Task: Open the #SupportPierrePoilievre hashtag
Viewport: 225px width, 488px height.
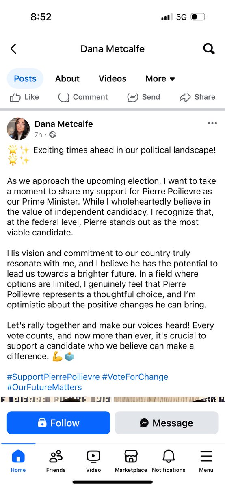Action: coord(53,377)
